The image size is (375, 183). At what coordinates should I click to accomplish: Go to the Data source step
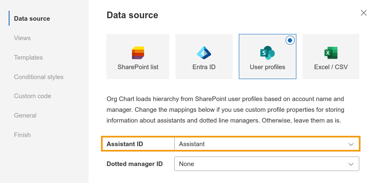(32, 19)
